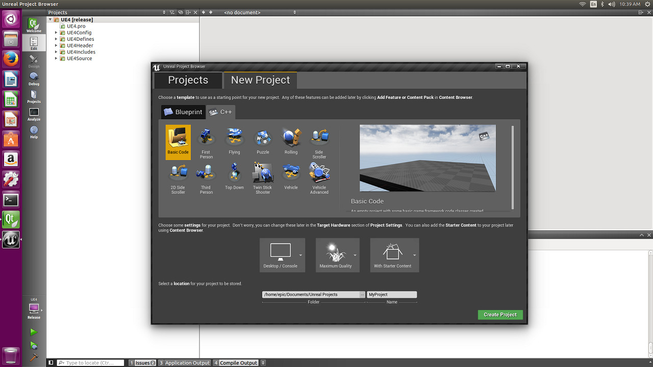Select the Basic Code template

tap(178, 142)
